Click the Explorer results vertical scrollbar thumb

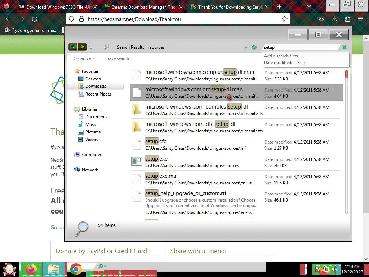[346, 74]
